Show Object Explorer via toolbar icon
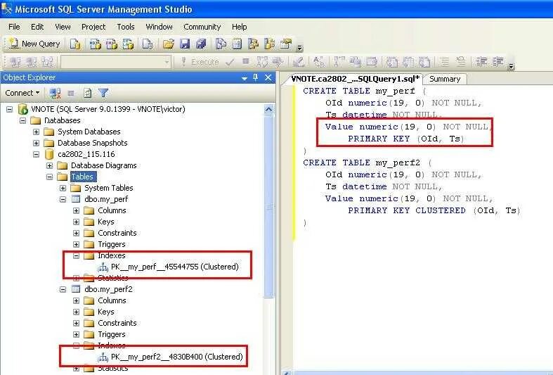The image size is (553, 375). (x=254, y=44)
